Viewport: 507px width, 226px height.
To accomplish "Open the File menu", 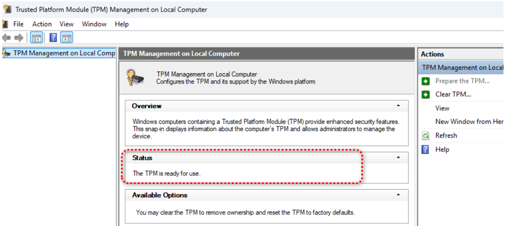I will pyautogui.click(x=19, y=24).
